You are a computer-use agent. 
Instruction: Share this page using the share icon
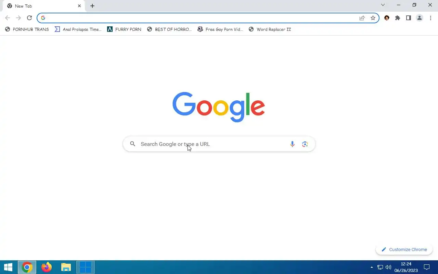point(362,18)
